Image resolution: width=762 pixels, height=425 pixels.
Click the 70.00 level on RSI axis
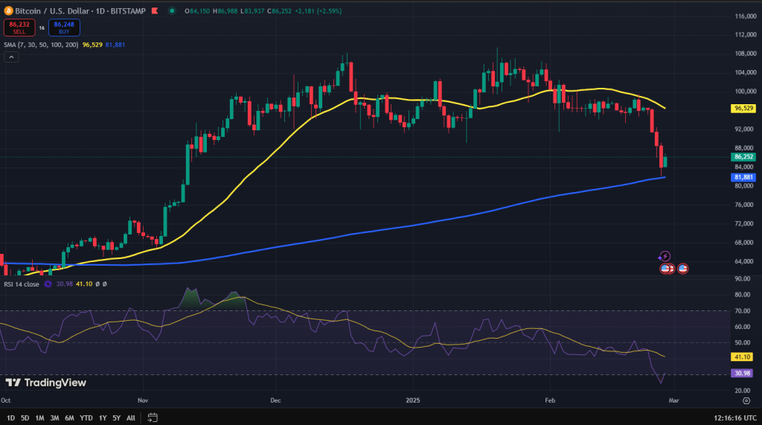coord(743,310)
